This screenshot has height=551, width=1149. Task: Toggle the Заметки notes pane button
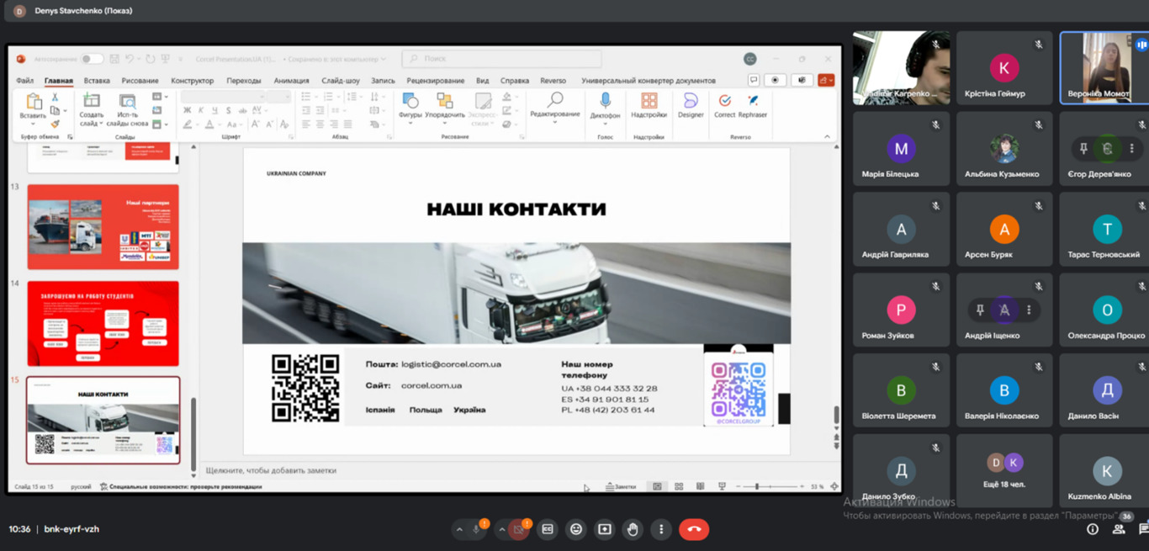pos(621,486)
